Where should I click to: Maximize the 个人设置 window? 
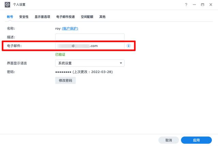202,5
